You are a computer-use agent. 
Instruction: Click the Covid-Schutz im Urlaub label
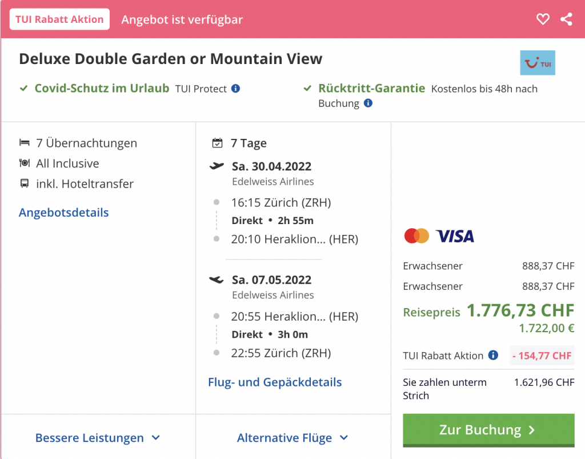click(102, 88)
